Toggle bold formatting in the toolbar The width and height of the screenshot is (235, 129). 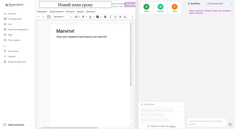105,17
